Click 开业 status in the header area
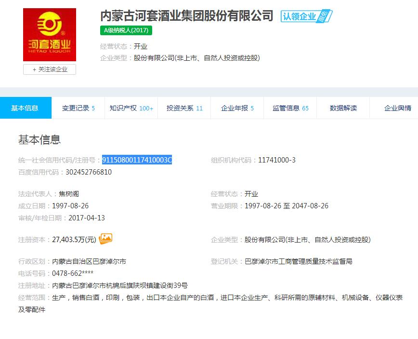 141,46
